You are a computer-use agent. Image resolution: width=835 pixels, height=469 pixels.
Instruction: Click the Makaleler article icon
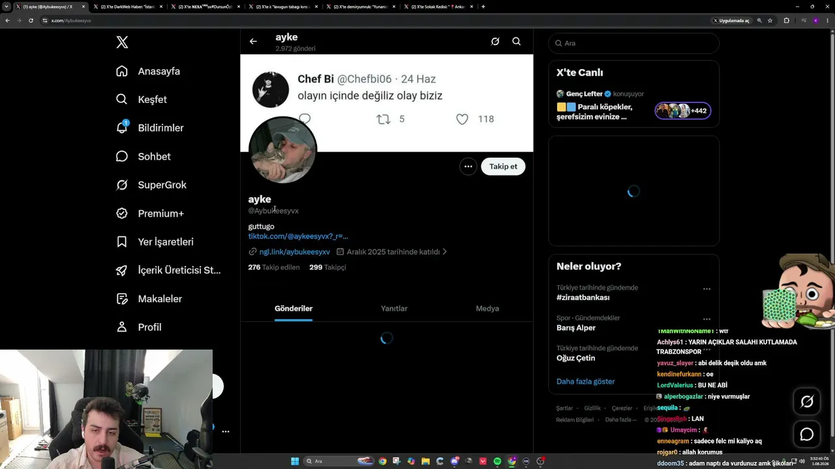[x=122, y=298]
